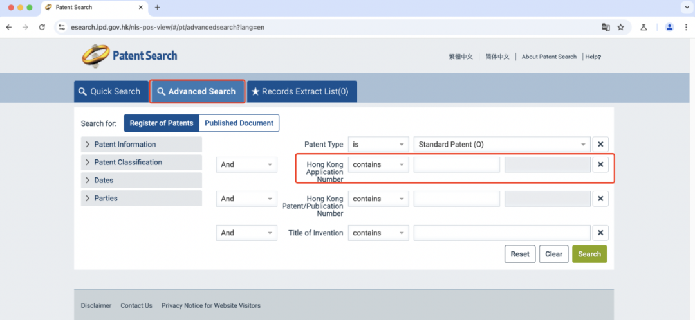Click the Patent Search logo

[129, 56]
